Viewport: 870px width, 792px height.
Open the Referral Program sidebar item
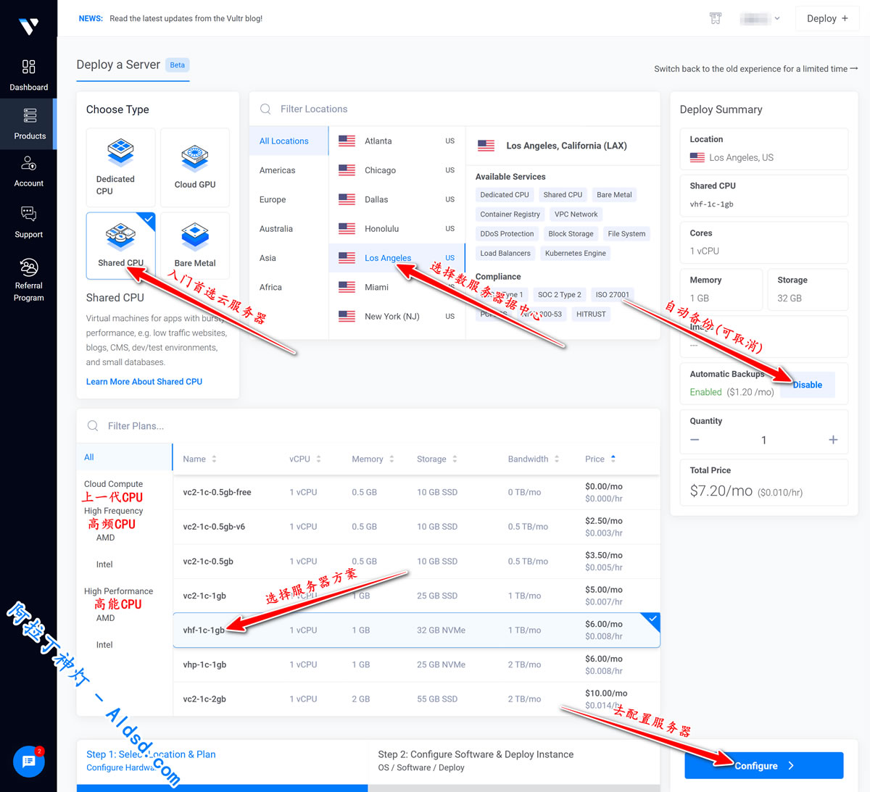tap(28, 280)
